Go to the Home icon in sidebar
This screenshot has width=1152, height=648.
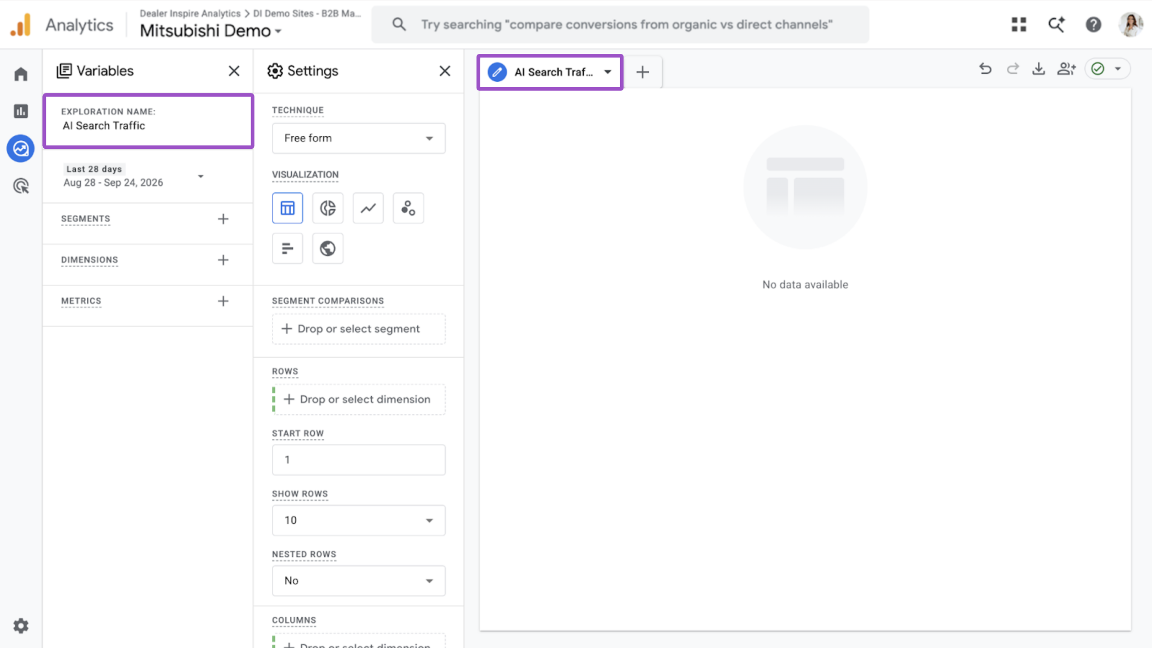click(21, 74)
